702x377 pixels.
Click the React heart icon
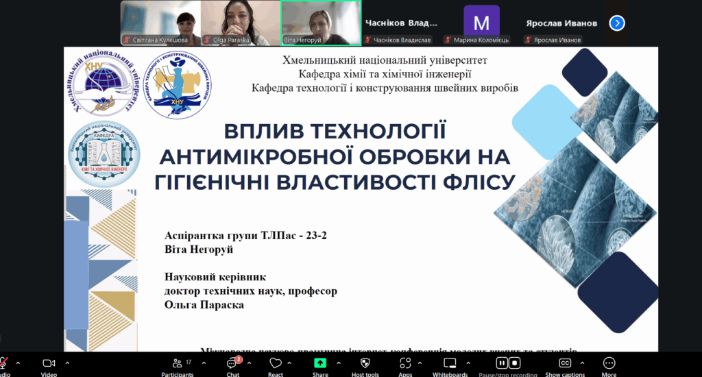click(276, 363)
